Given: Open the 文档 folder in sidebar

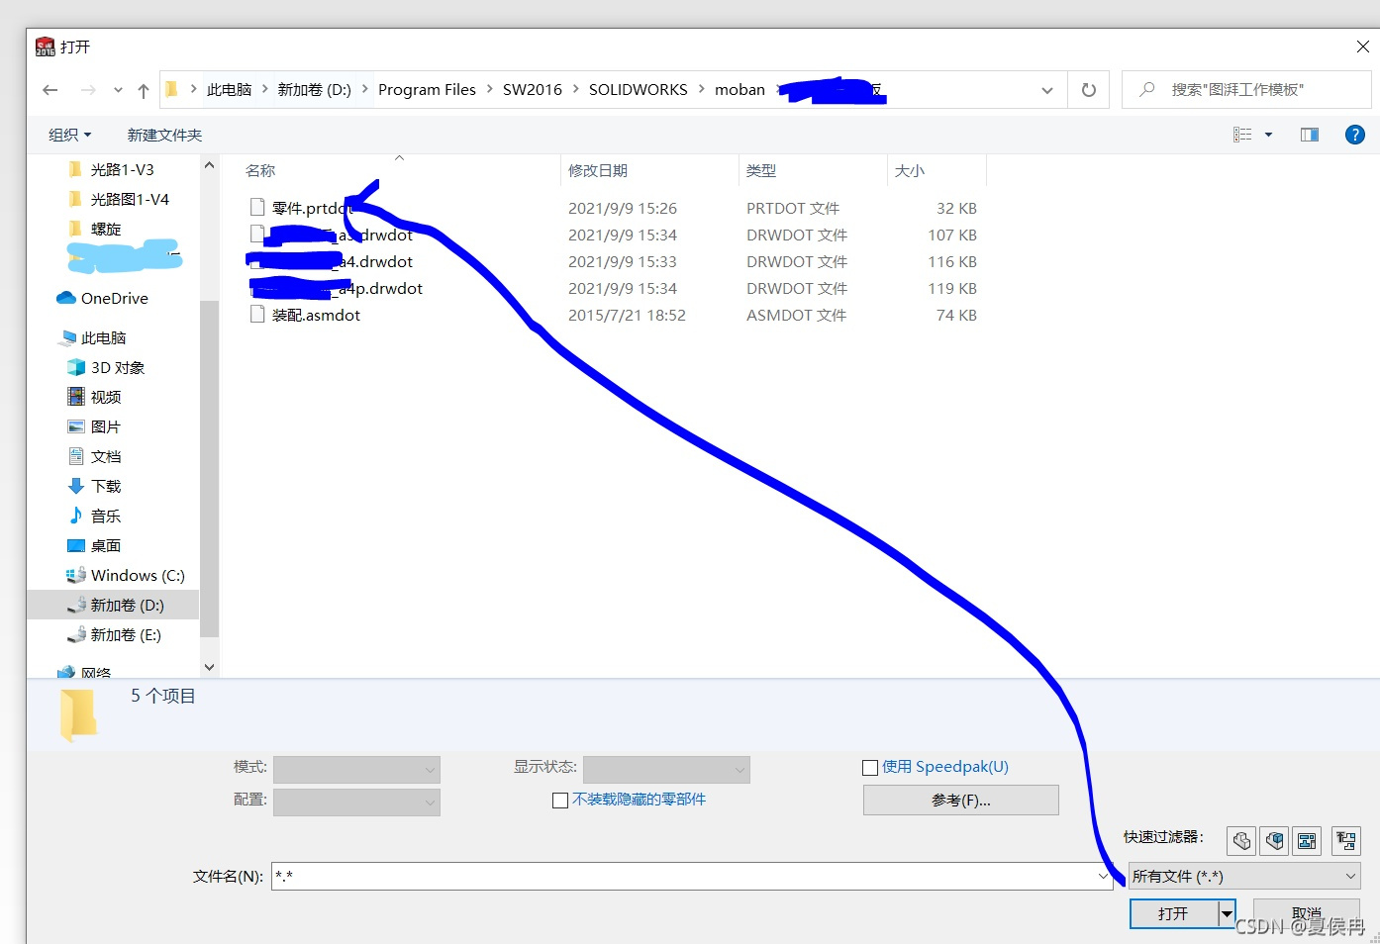Looking at the screenshot, I should [95, 456].
